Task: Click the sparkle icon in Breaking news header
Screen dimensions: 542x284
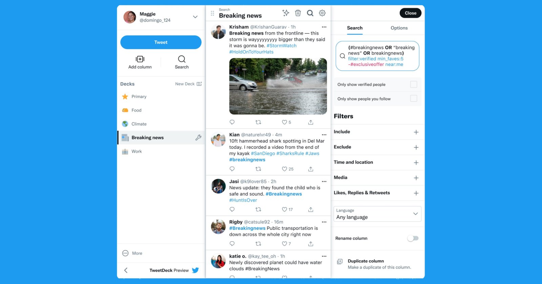Action: 286,13
